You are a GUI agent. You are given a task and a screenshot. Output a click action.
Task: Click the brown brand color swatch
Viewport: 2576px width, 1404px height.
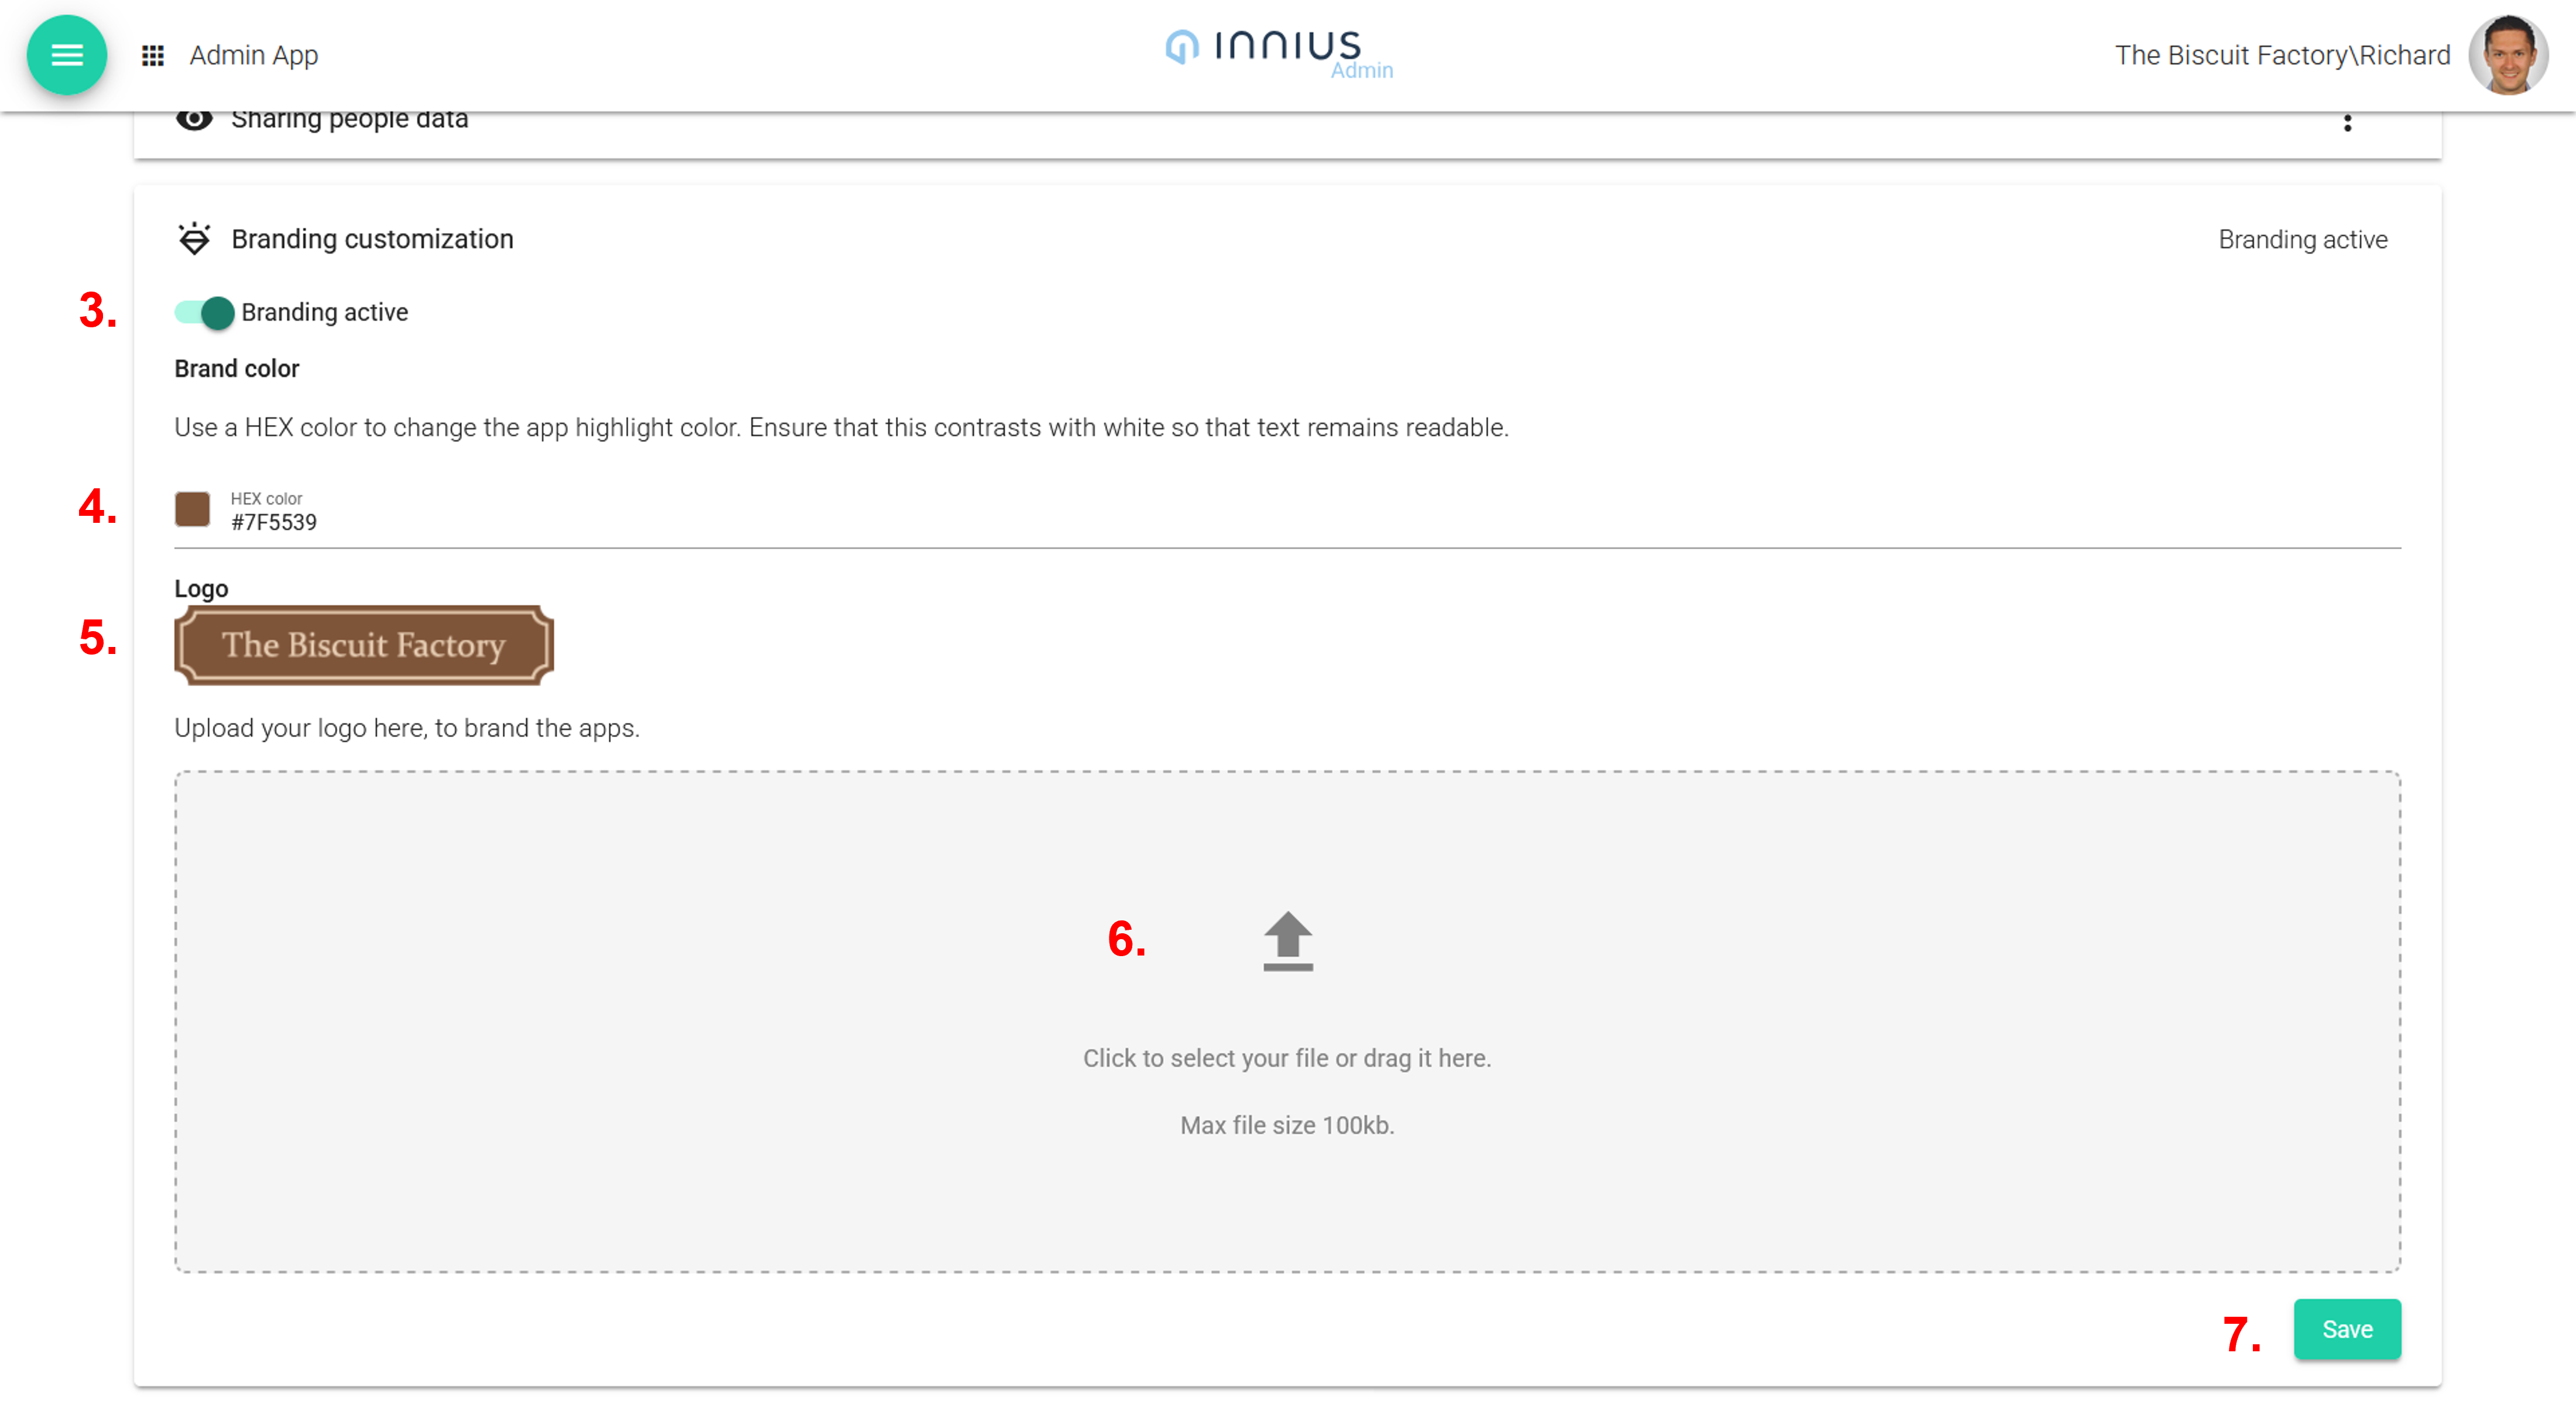(x=192, y=509)
